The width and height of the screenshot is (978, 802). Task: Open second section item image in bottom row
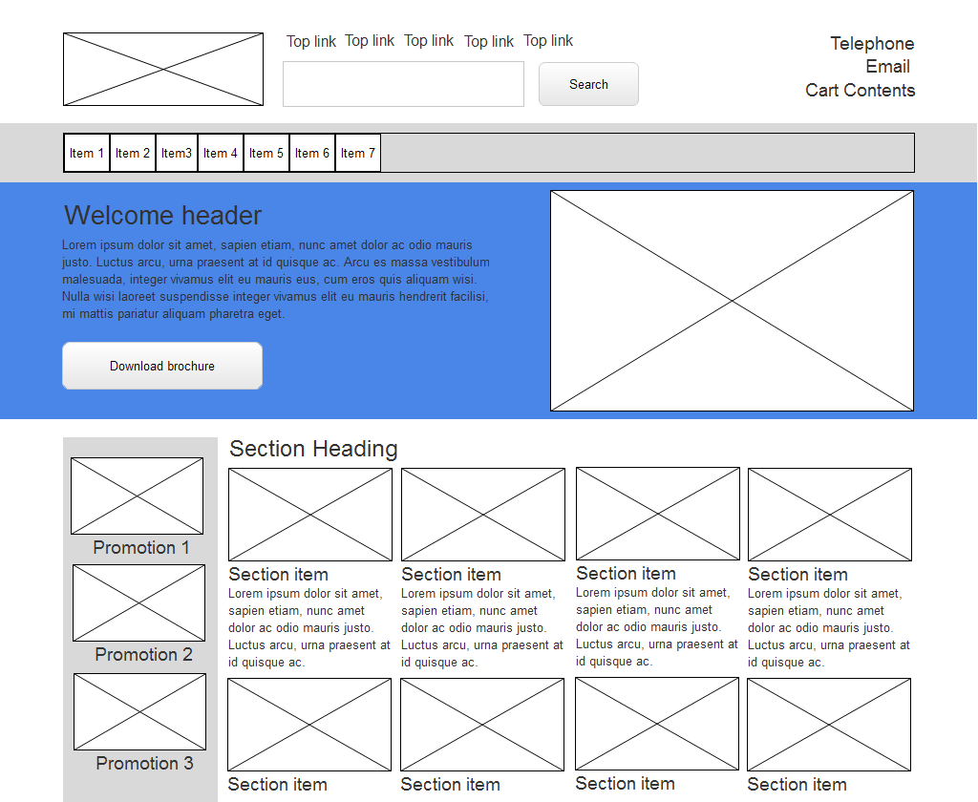click(482, 725)
